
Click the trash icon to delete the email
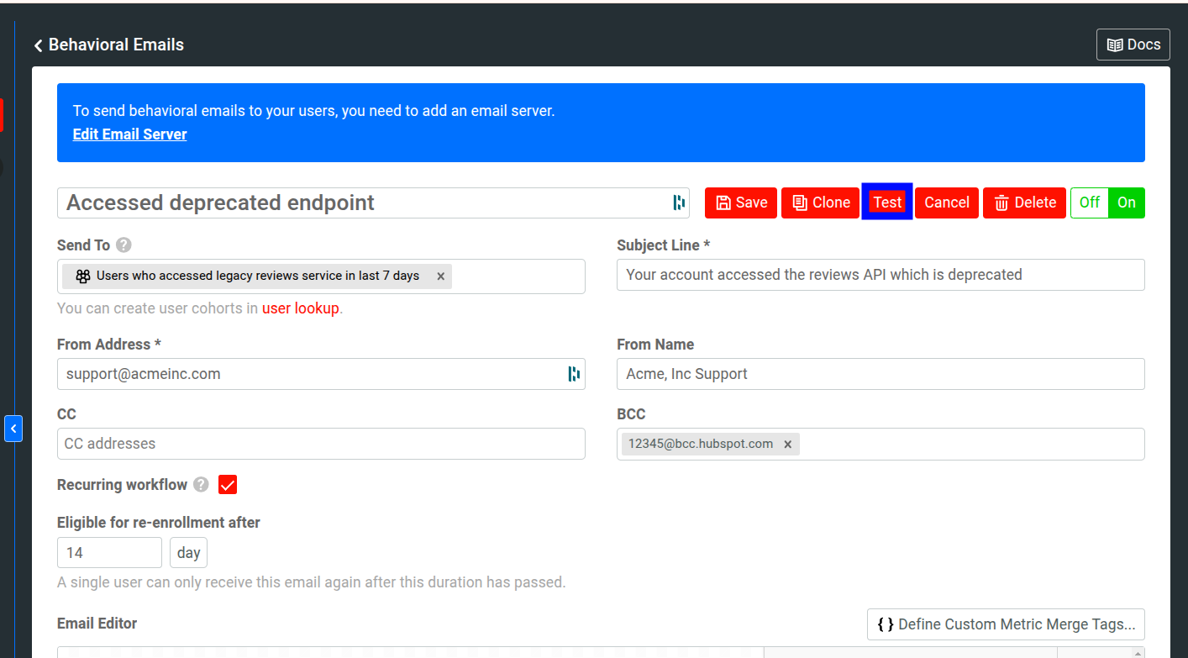1000,202
